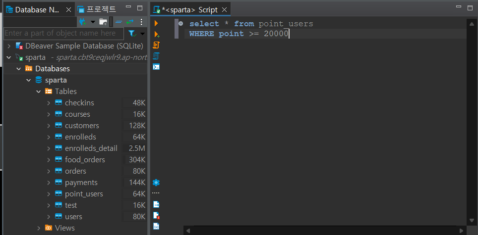Viewport: 478px width, 235px height.
Task: Show the output panel document-arrow icon
Action: tap(156, 204)
